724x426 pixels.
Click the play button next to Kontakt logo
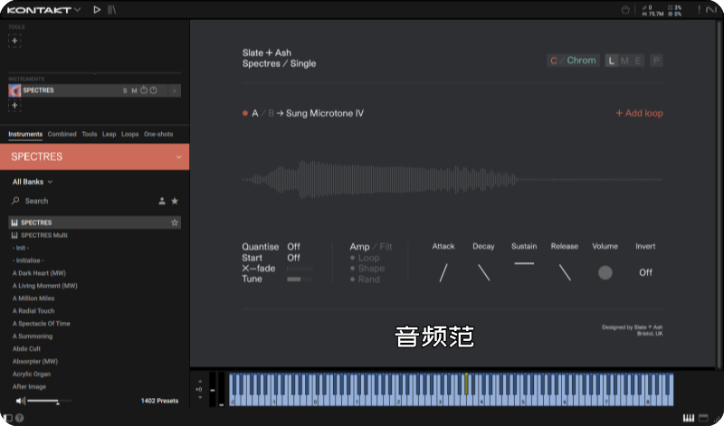tap(97, 9)
